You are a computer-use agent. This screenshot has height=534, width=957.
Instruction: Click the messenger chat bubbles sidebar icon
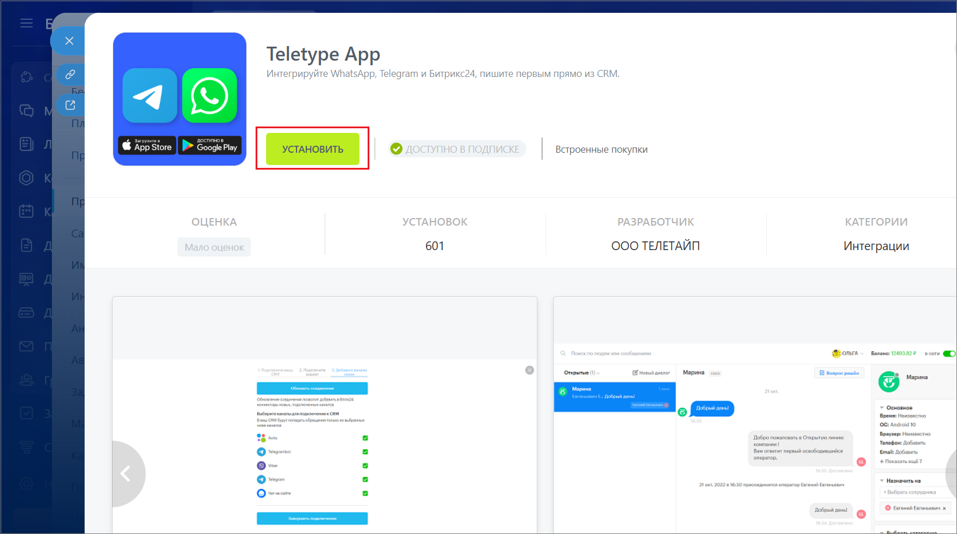pos(26,110)
